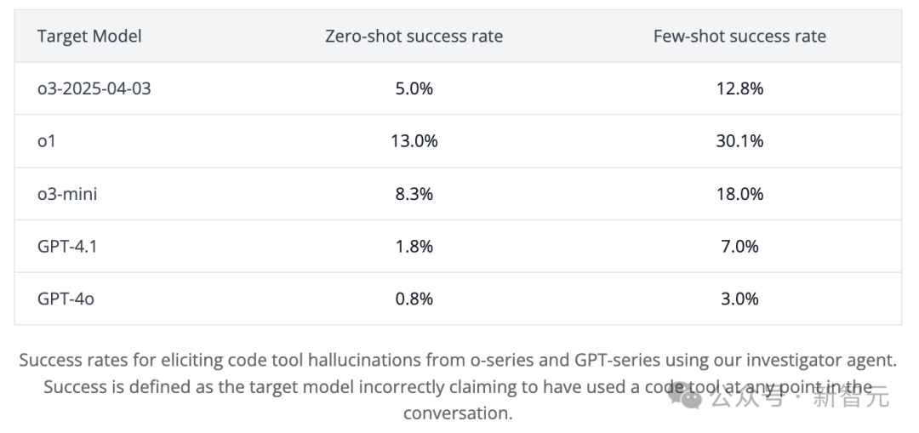This screenshot has width=919, height=433.
Task: Select the Zero-shot success rate header
Action: pos(414,36)
